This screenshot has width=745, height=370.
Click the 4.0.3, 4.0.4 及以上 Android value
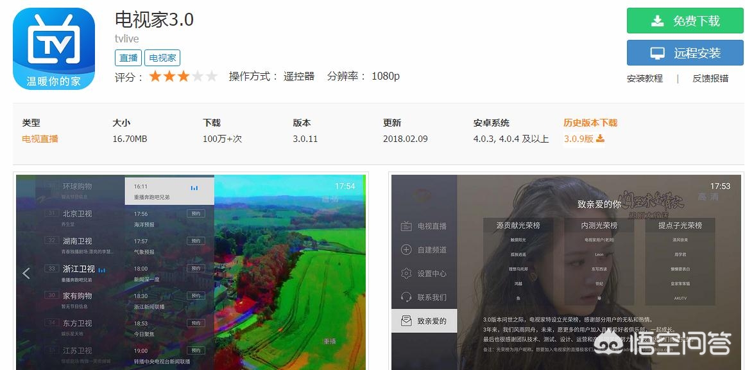click(511, 139)
